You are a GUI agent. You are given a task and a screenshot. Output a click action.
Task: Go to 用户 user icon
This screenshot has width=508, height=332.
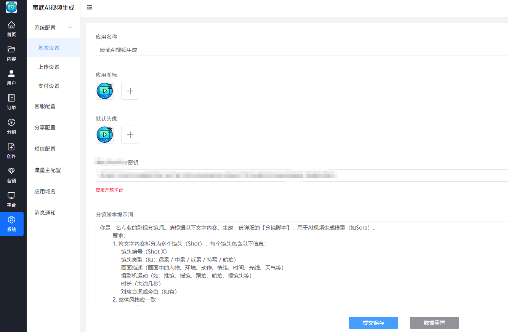coord(11,73)
